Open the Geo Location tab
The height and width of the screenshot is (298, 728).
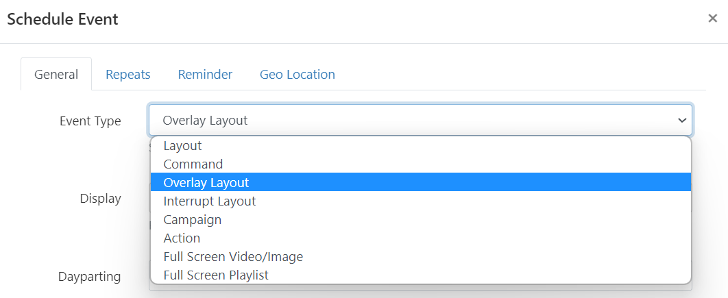tap(298, 74)
